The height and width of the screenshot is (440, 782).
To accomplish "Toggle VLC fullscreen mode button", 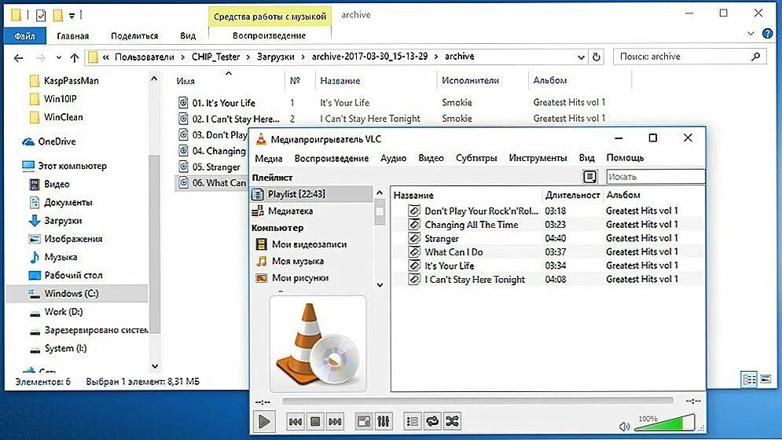I will coord(364,422).
